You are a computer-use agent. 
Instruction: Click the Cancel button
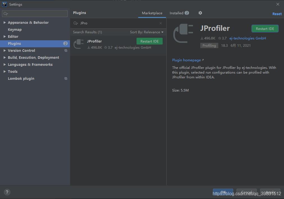click(x=247, y=192)
